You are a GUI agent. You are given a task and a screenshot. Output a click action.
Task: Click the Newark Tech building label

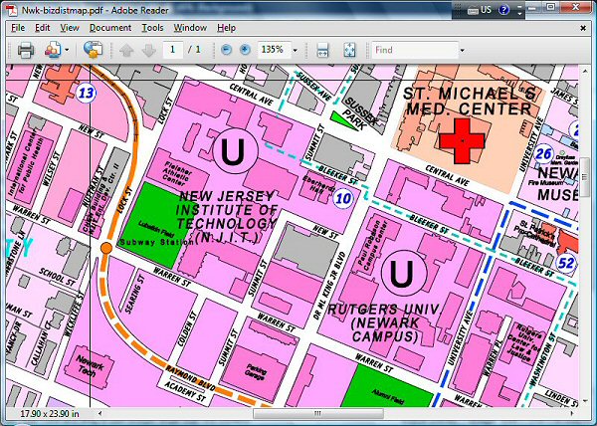(x=90, y=366)
